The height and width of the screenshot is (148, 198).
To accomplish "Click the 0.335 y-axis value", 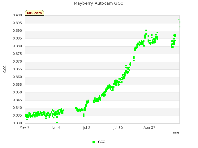I will 17,115.
